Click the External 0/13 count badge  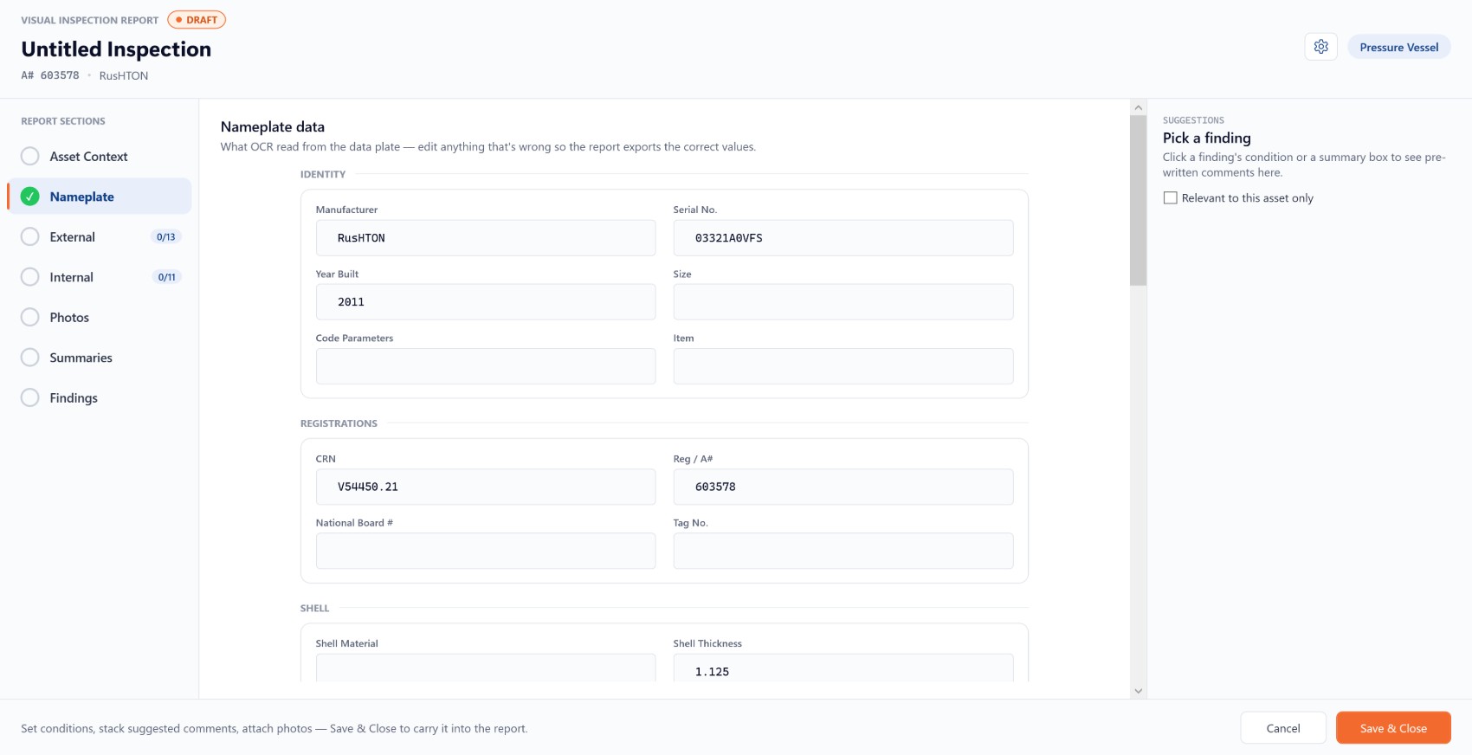166,237
